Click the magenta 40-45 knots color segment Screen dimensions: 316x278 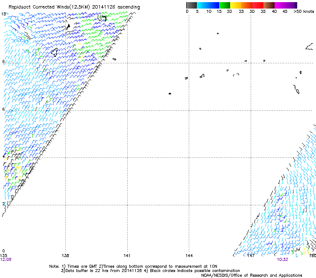[x=280, y=5]
